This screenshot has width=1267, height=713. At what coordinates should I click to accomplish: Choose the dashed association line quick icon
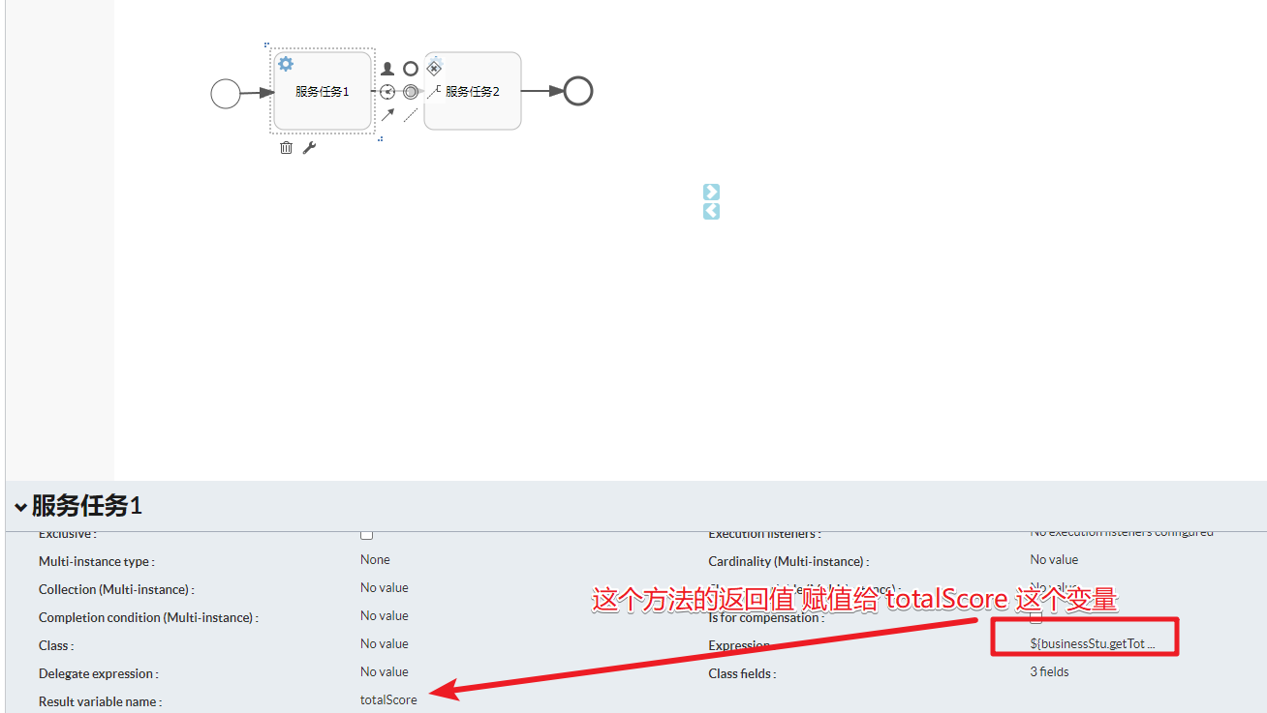411,115
